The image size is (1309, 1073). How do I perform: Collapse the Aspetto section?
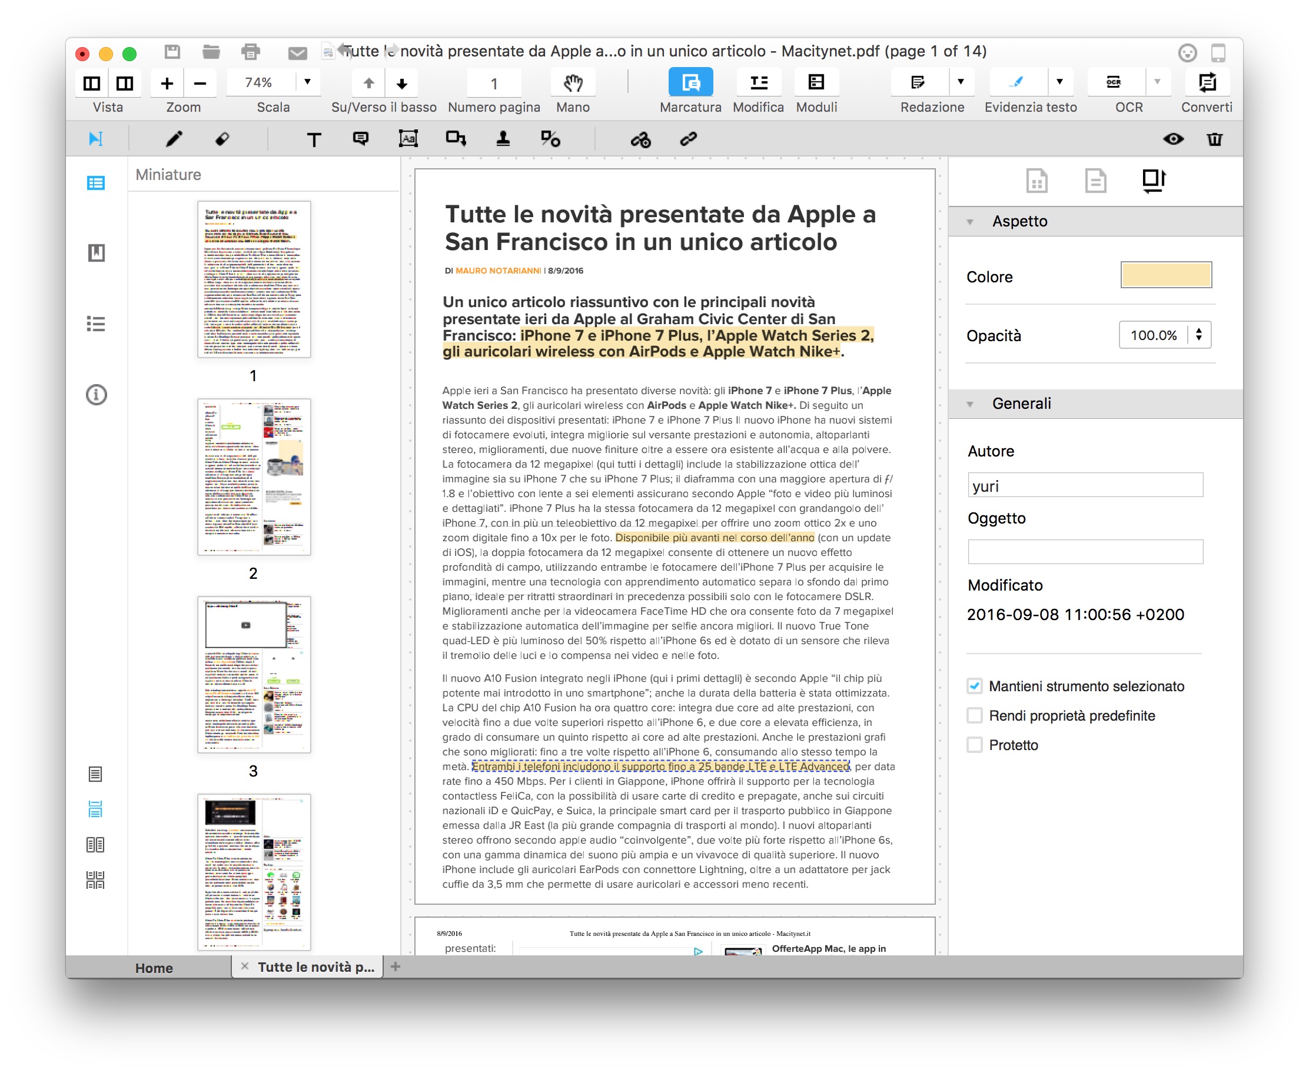(969, 221)
